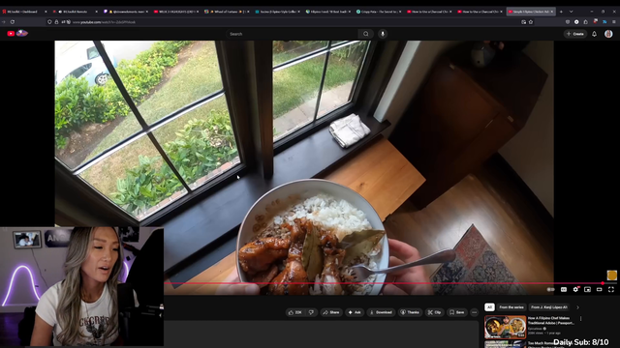This screenshot has width=620, height=348.
Task: Select From J. Kenji López-Alt chip
Action: [549, 307]
